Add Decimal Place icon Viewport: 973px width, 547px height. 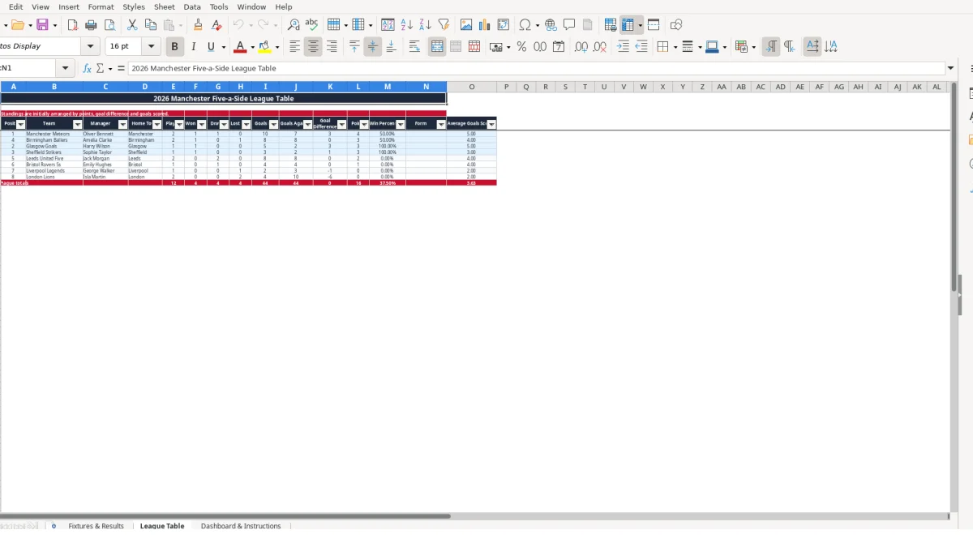581,47
